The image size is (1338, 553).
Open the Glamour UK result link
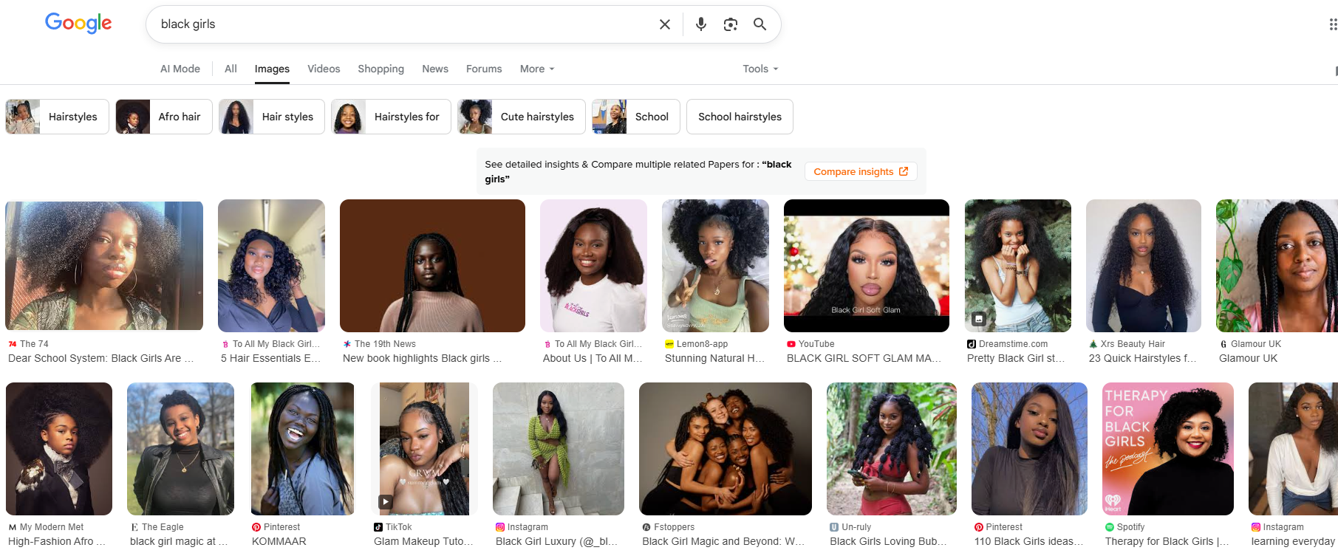(x=1248, y=358)
